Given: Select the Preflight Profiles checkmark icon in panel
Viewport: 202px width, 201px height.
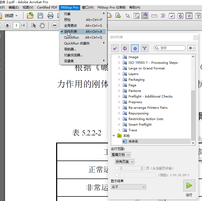Looking at the screenshot, I should (x=115, y=48).
